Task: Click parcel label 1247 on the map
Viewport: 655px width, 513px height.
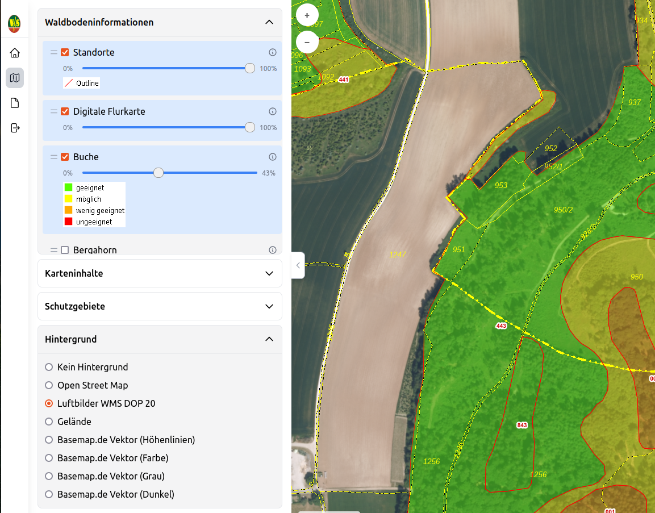Action: click(398, 255)
